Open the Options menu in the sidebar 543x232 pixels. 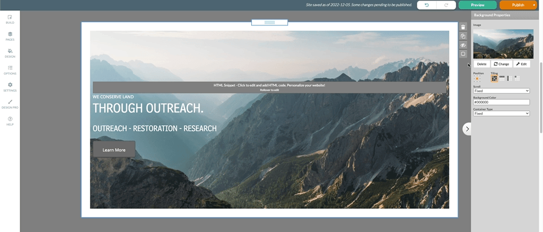[x=10, y=70]
